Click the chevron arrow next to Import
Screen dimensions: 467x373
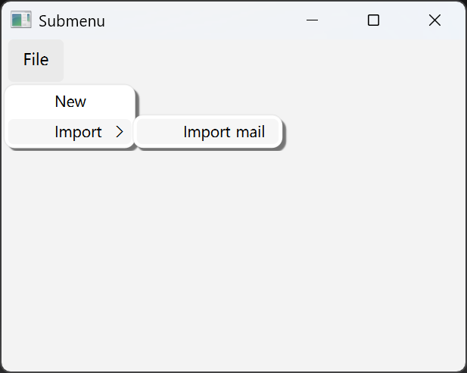pos(119,132)
